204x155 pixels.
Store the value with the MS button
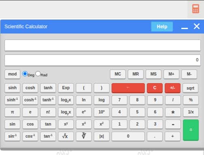(153, 74)
